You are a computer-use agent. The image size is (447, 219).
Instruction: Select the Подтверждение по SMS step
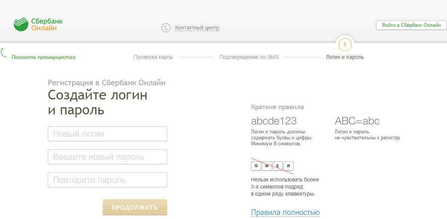click(249, 57)
